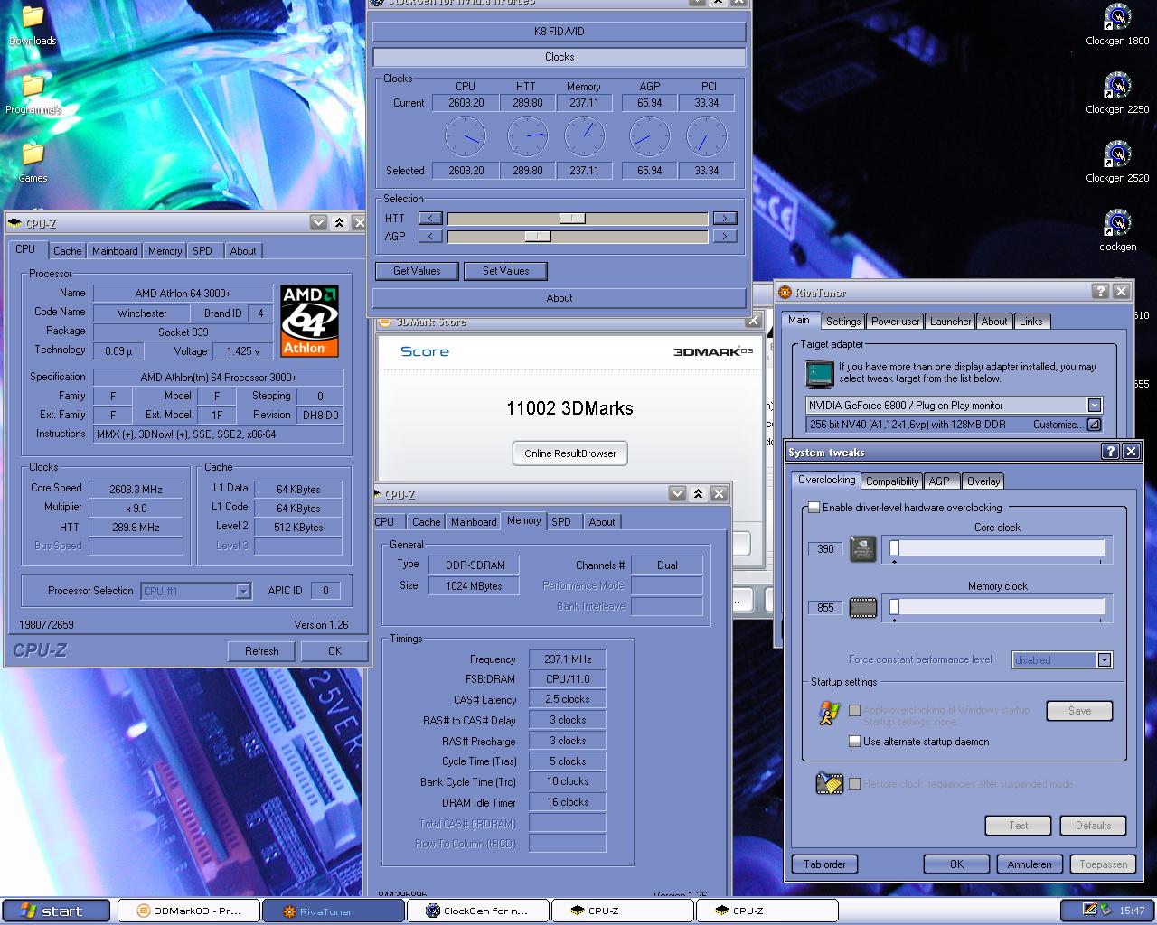Check Use alternate startup daemon

click(x=854, y=742)
